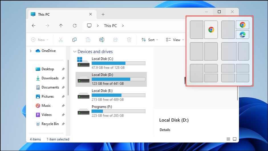The height and width of the screenshot is (151, 268).
Task: Select Local Disk (E:) drive
Action: (x=111, y=95)
